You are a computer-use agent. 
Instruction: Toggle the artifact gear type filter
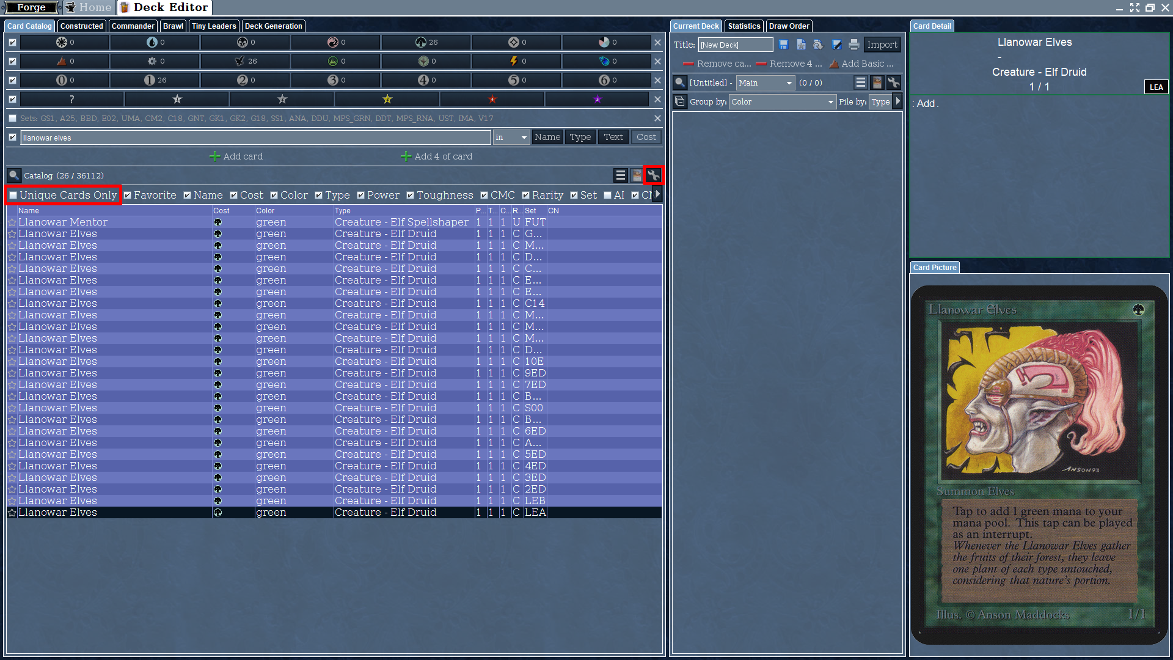155,61
